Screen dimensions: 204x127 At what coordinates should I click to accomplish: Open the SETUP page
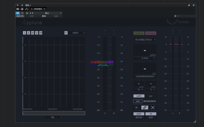click(139, 117)
